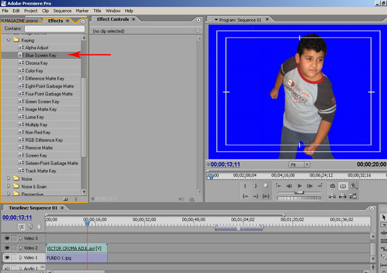Toggle Video 2 track visibility eye
387x273 pixels.
(8, 248)
